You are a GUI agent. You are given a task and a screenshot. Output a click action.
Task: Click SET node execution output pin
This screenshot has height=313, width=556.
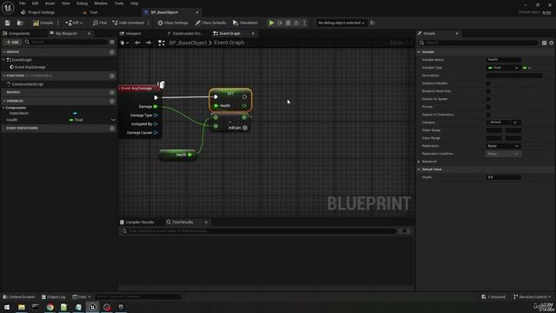point(245,97)
